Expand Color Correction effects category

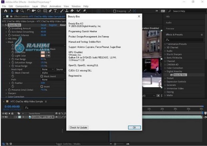tap(165, 68)
